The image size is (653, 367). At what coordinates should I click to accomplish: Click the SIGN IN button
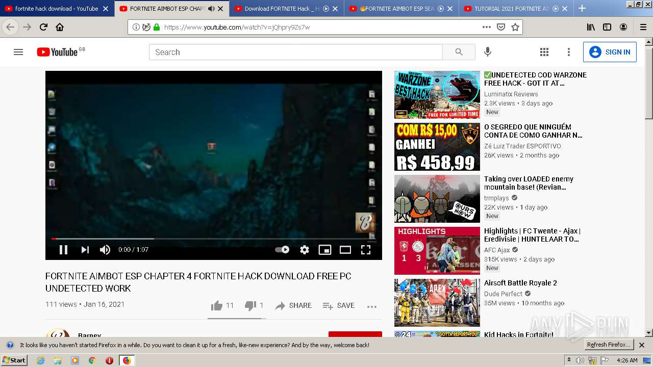[610, 52]
